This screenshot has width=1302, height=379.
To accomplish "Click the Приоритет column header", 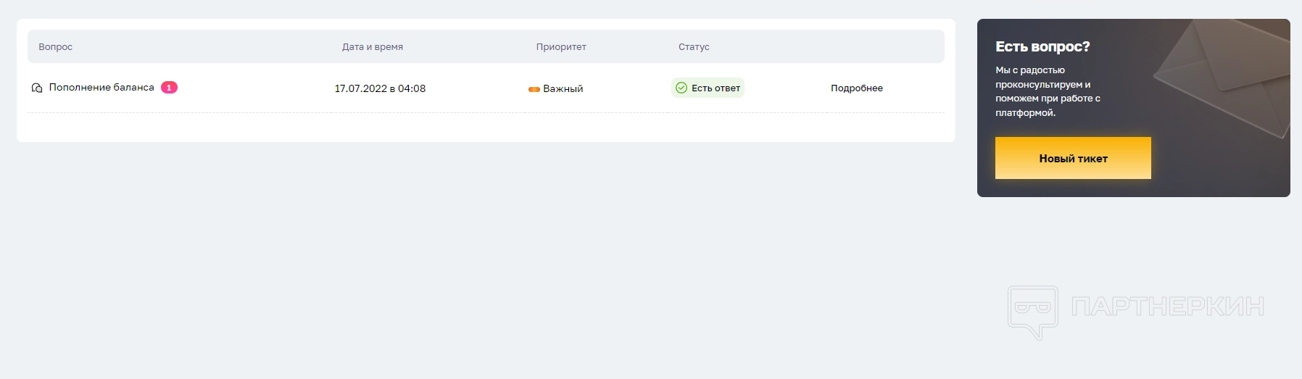I will click(561, 47).
